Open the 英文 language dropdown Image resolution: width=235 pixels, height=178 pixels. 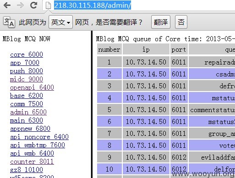pyautogui.click(x=60, y=22)
